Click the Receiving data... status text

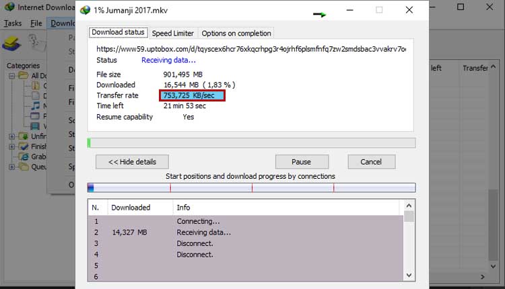[168, 60]
